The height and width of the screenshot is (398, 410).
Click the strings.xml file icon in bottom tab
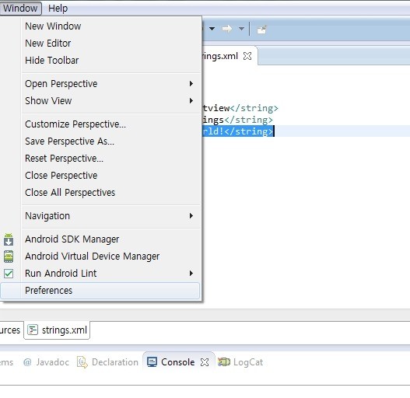pos(33,330)
